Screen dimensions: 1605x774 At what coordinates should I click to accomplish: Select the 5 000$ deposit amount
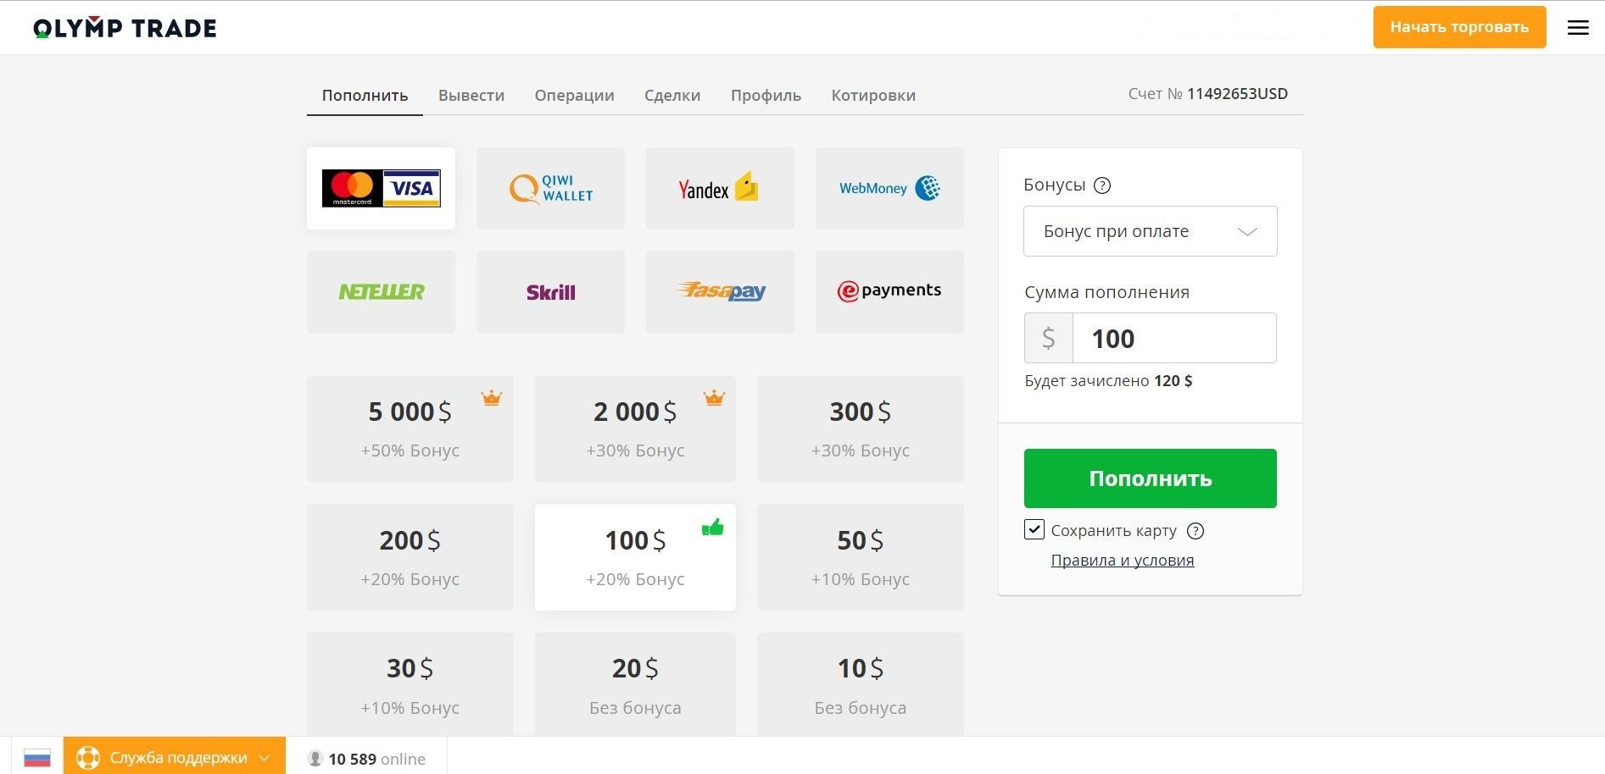[x=410, y=429]
